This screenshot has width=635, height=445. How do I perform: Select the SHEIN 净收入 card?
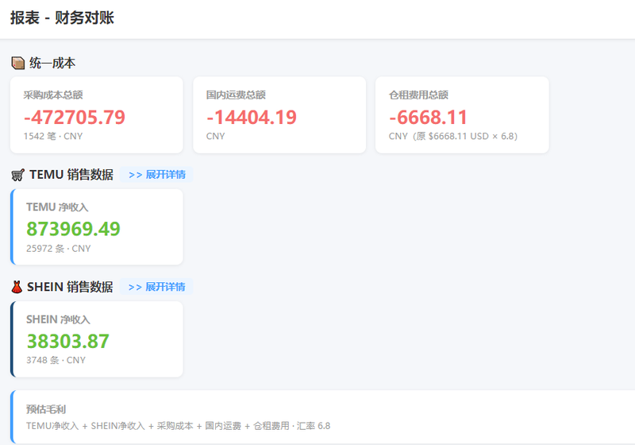click(97, 339)
